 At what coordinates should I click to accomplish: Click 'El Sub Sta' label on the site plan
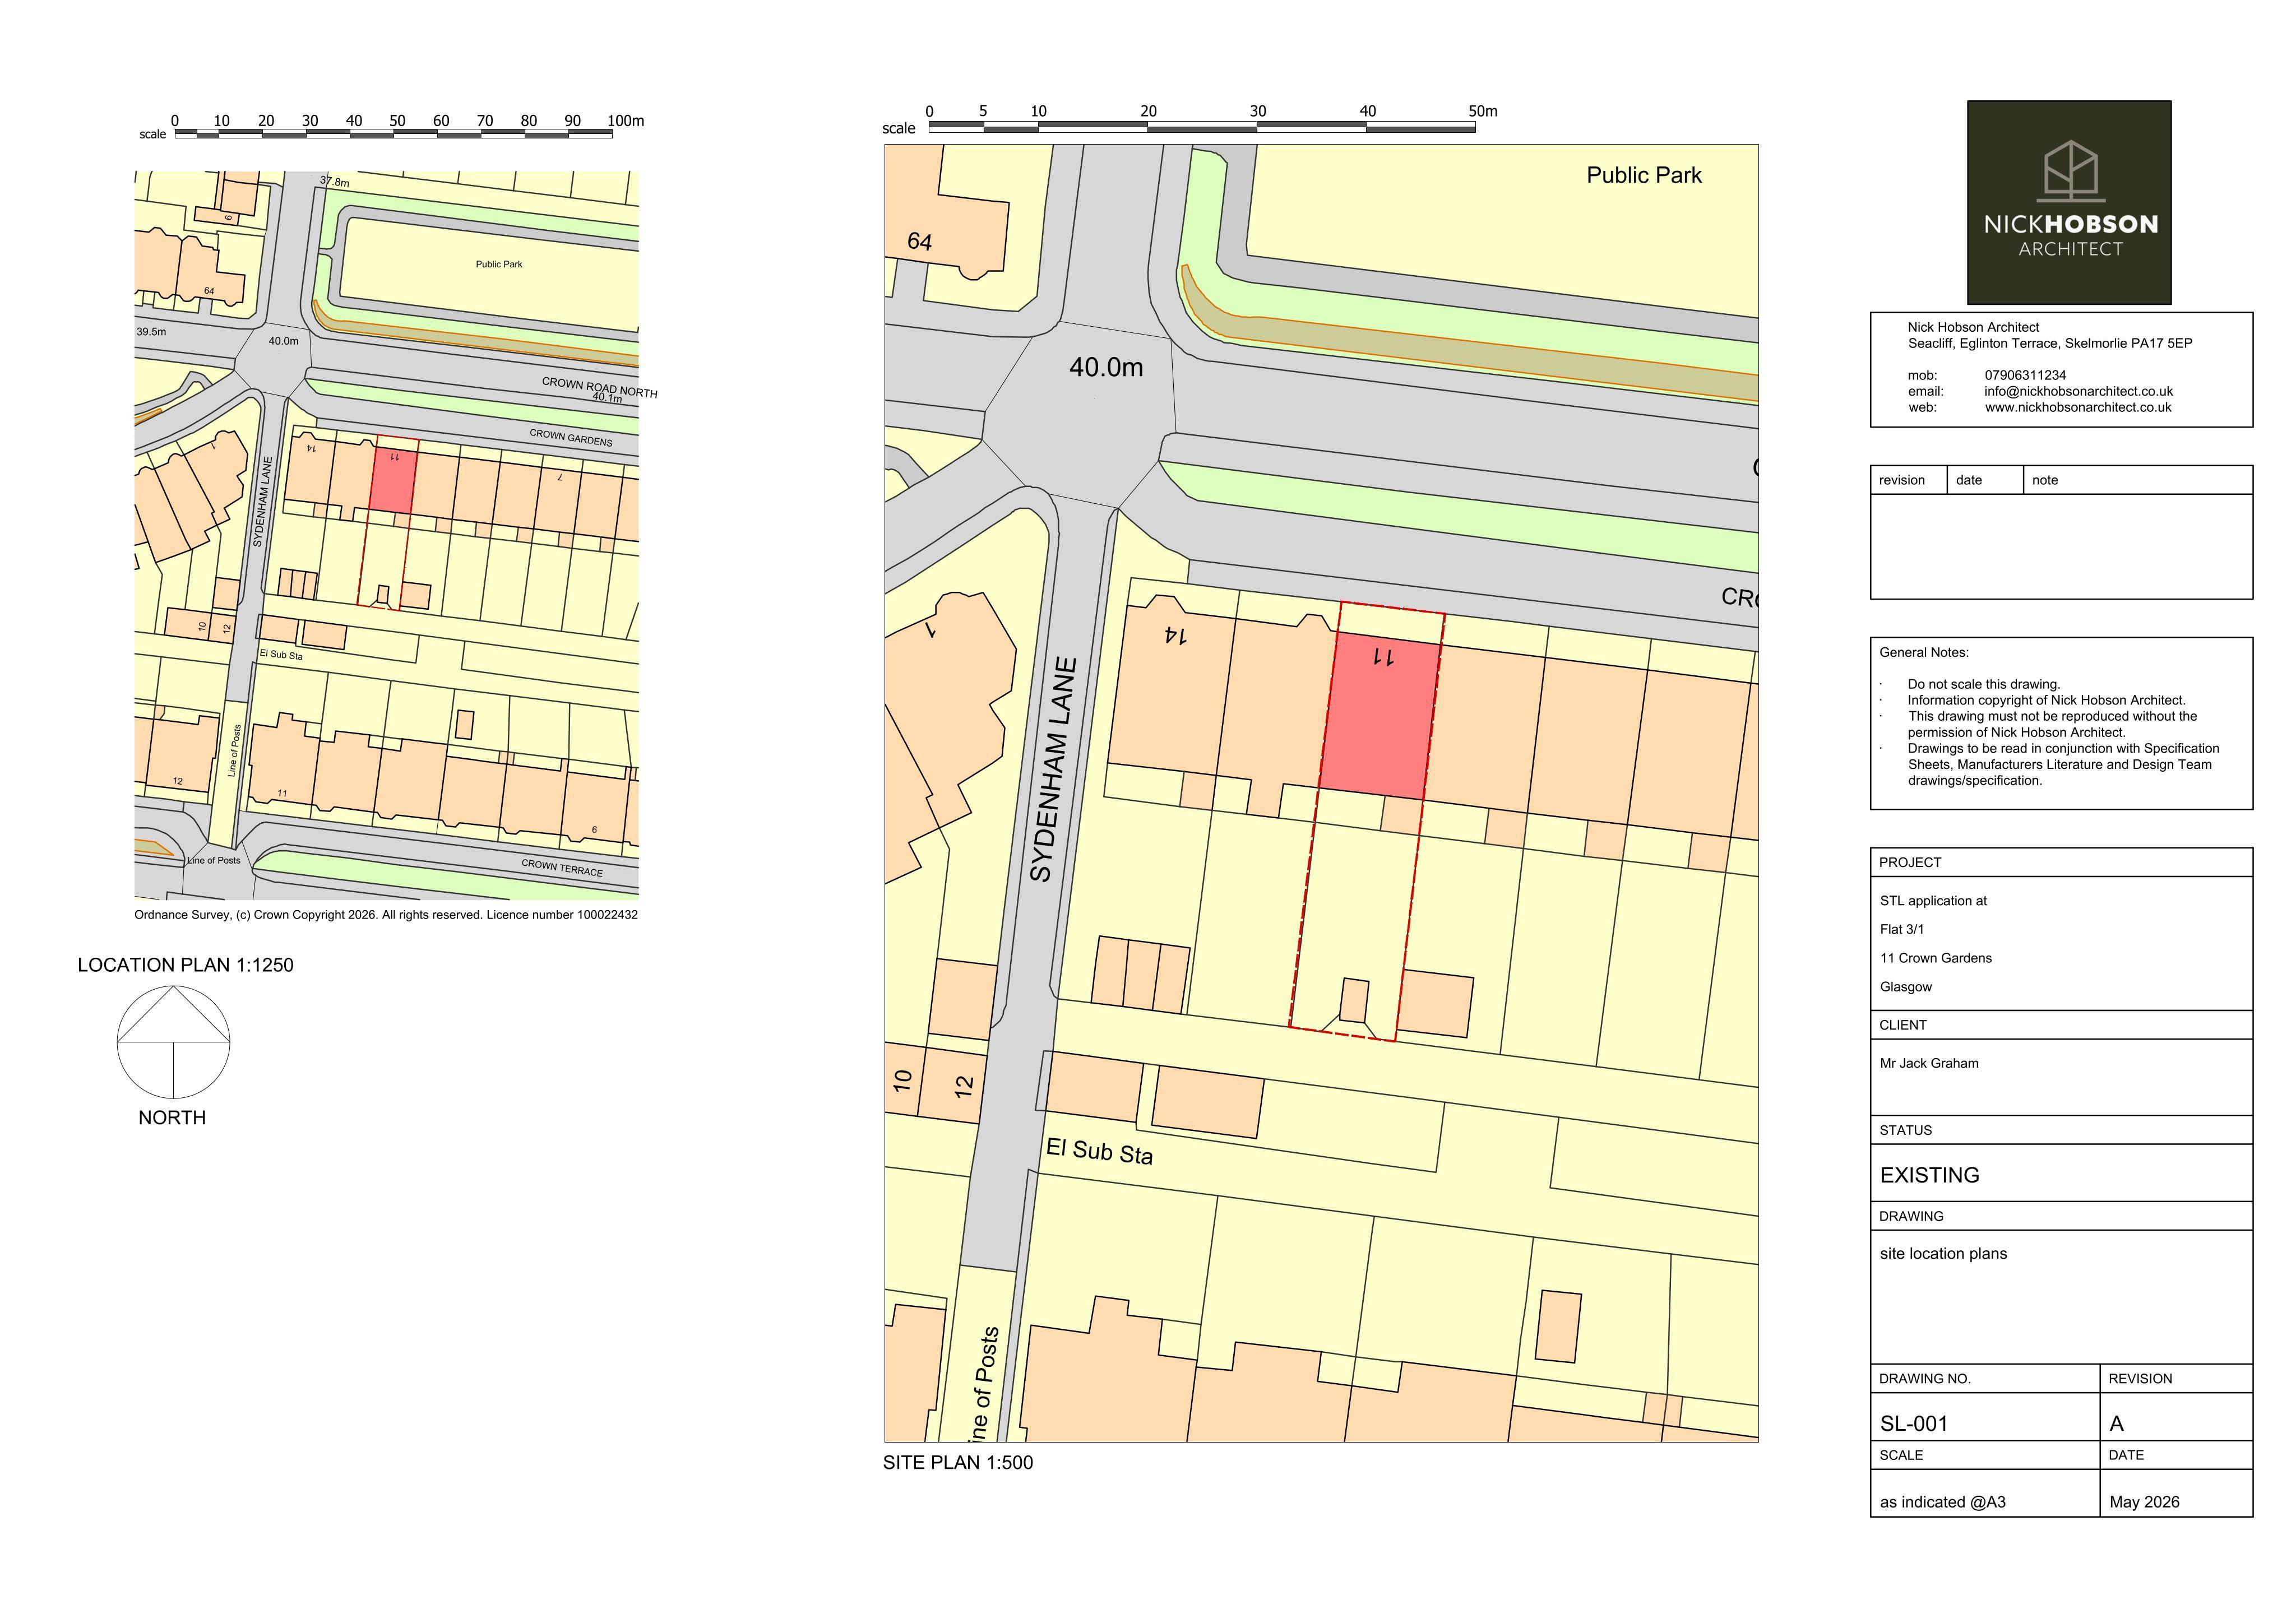click(1099, 1151)
